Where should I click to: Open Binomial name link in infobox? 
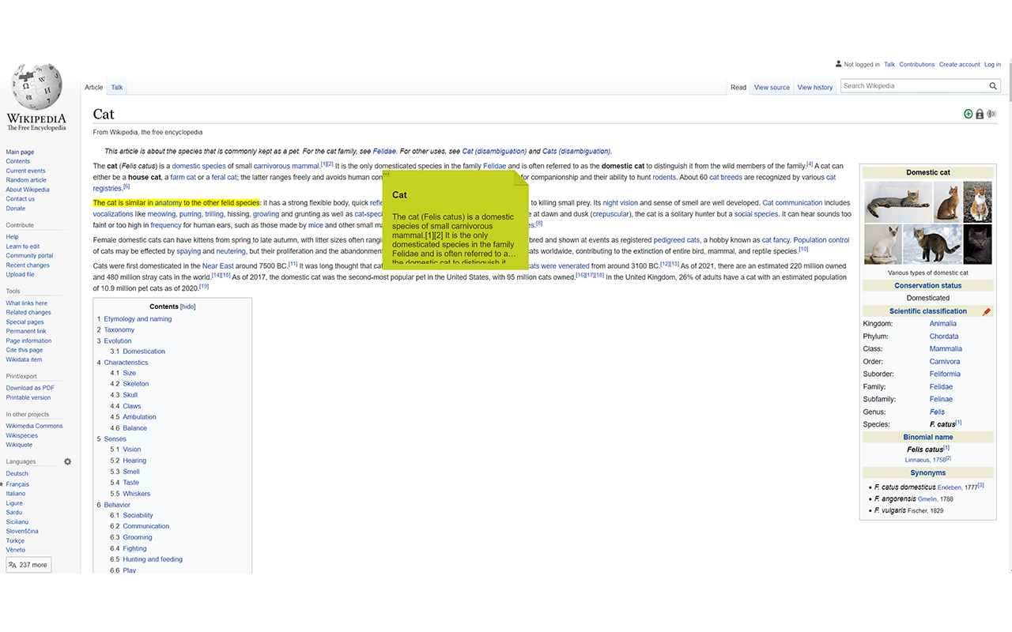pyautogui.click(x=928, y=437)
